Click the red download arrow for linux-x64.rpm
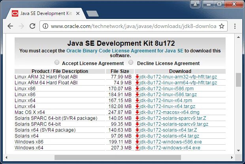This screenshot has height=164, width=245. click(x=137, y=101)
